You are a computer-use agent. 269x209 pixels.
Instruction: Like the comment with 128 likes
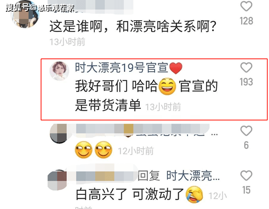tap(246, 6)
